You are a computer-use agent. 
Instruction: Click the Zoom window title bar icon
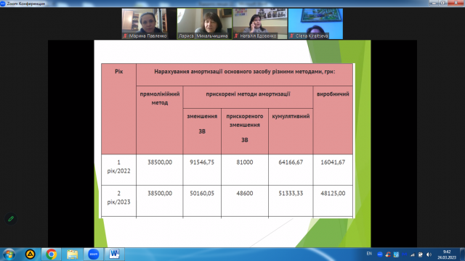[x=3, y=4]
